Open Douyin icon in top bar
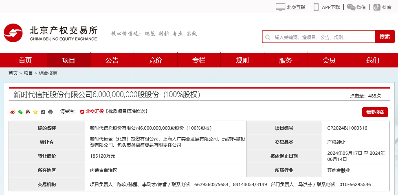398x195 pixels. 382,7
